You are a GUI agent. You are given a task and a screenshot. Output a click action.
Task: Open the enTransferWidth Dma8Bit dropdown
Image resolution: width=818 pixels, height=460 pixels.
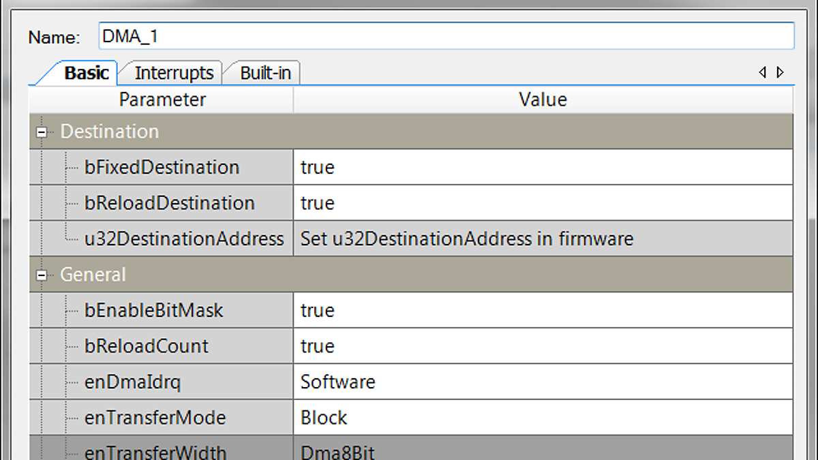click(477, 450)
